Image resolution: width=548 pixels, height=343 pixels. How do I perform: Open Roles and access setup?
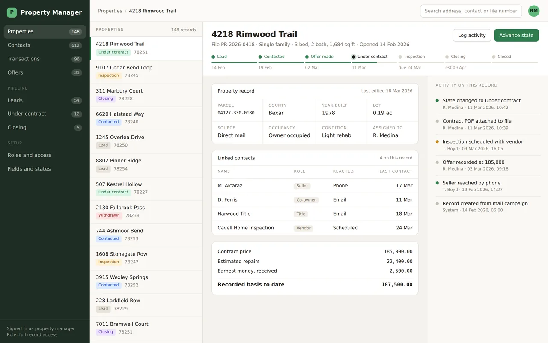point(45,155)
